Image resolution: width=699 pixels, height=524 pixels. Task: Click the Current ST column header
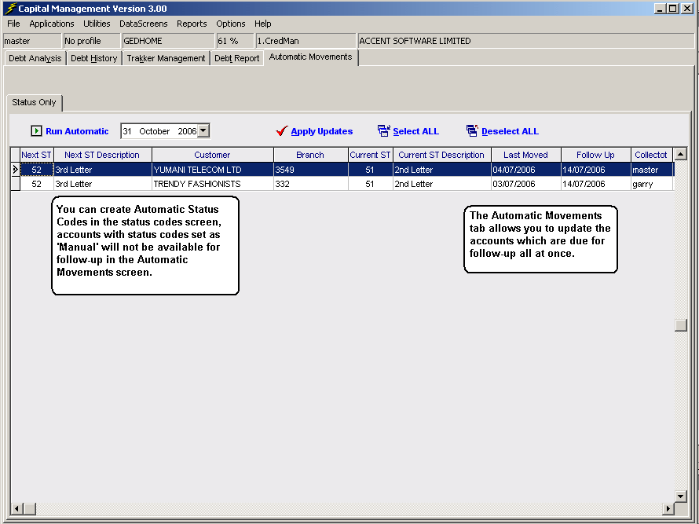tap(370, 155)
